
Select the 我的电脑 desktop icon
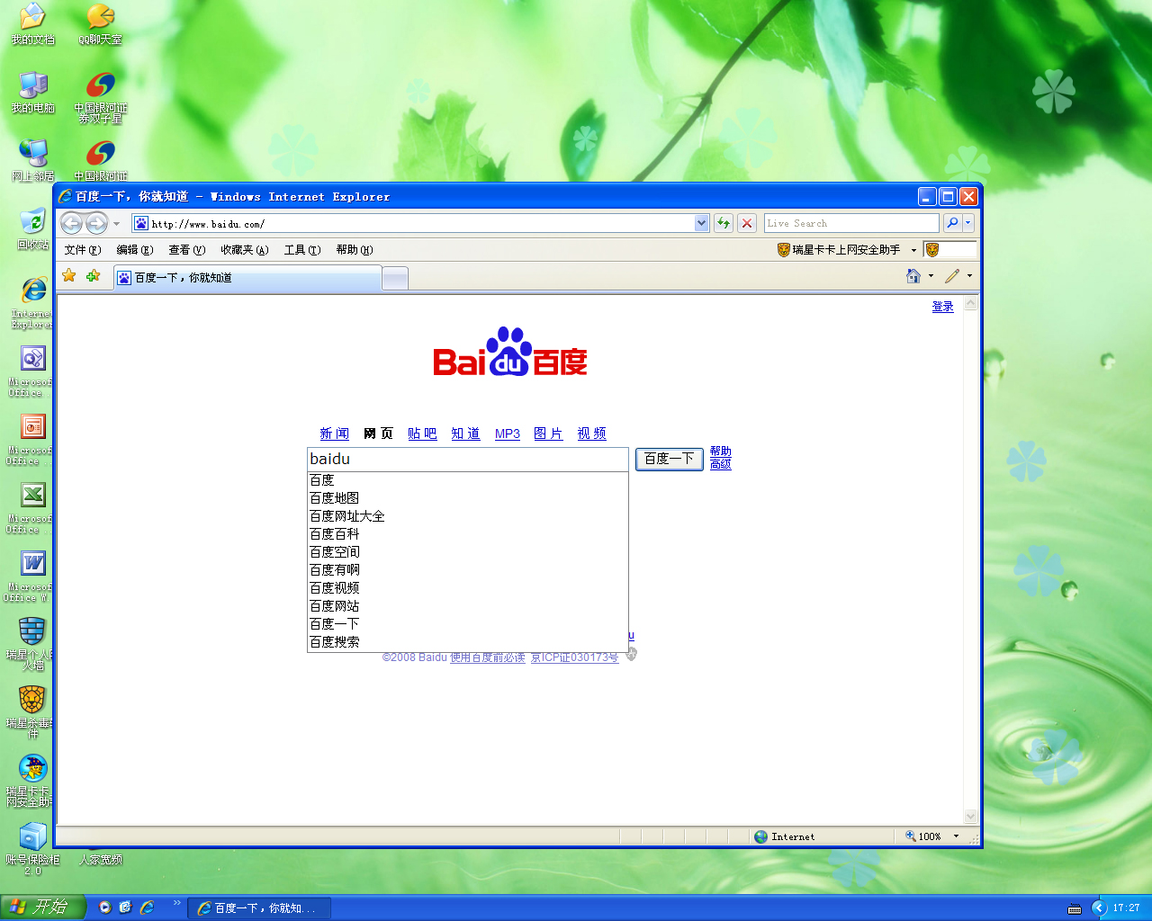pyautogui.click(x=33, y=93)
